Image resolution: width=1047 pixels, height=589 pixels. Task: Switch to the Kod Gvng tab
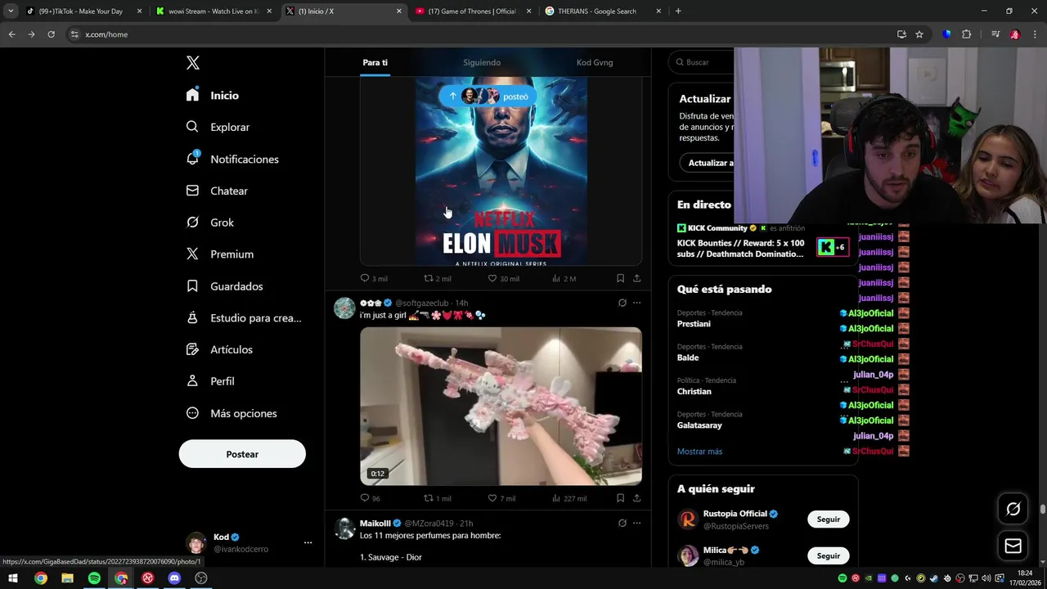(595, 62)
